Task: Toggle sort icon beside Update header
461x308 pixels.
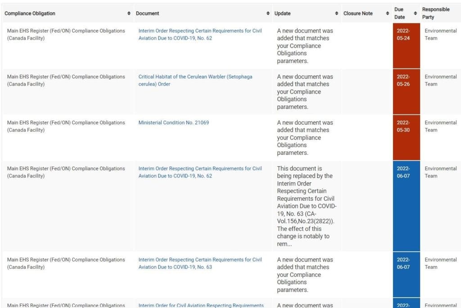Action: click(x=337, y=14)
